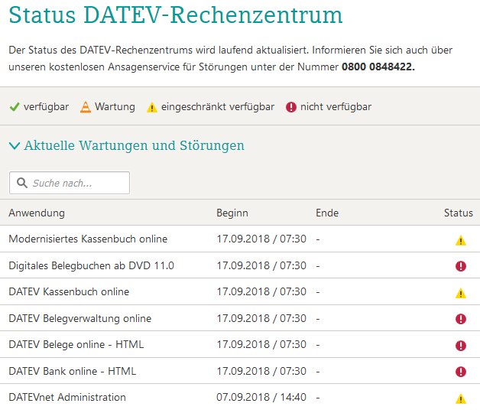480x413 pixels.
Task: Select the DATEV Bank online - HTML entry
Action: coord(73,372)
